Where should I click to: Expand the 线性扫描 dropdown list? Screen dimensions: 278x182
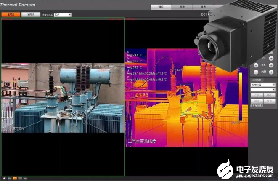(263, 85)
